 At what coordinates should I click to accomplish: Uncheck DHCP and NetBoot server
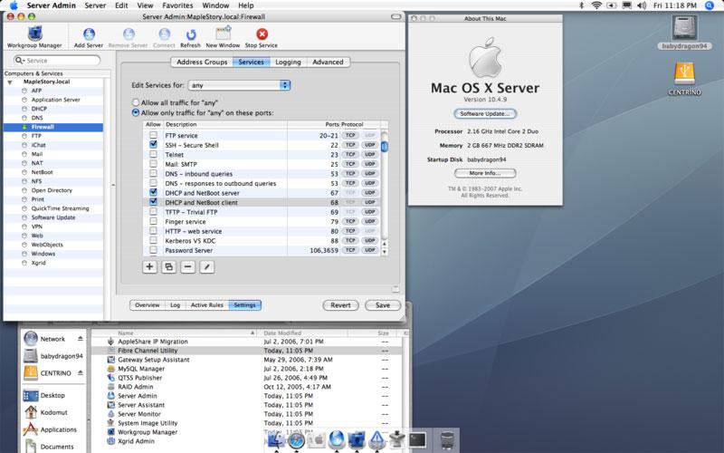click(x=153, y=192)
